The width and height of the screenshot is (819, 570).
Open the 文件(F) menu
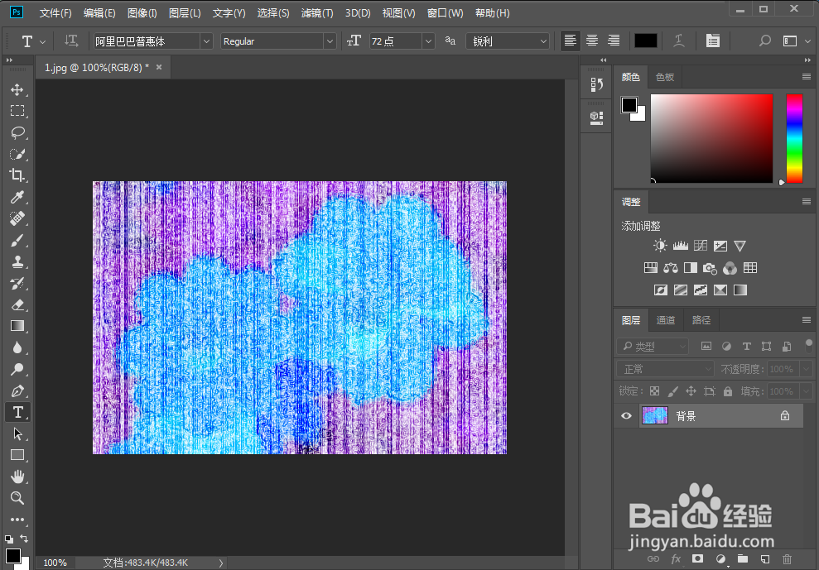(x=55, y=13)
